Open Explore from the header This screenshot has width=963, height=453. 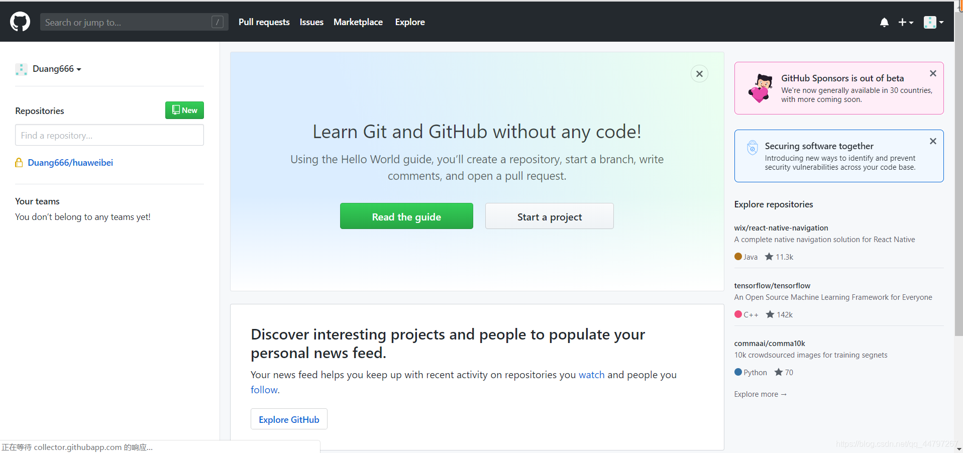click(410, 22)
